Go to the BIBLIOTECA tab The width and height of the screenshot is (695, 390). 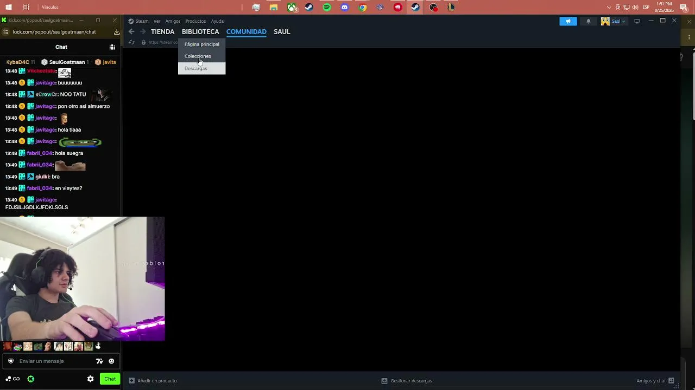point(200,32)
